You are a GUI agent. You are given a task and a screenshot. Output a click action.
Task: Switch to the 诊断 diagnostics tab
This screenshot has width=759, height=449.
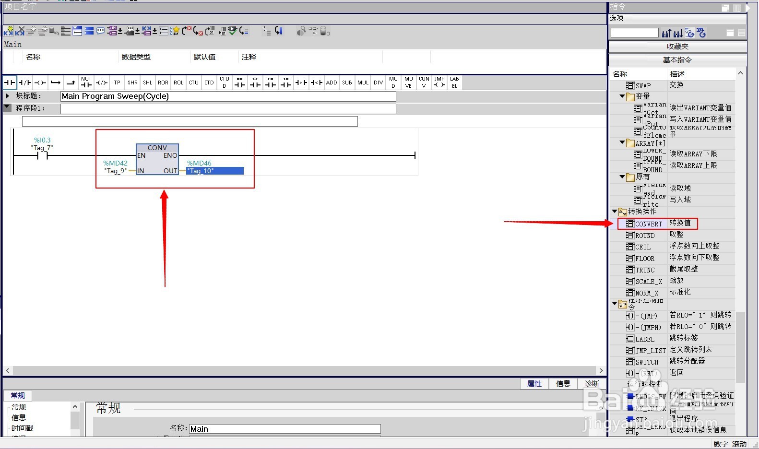coord(592,383)
